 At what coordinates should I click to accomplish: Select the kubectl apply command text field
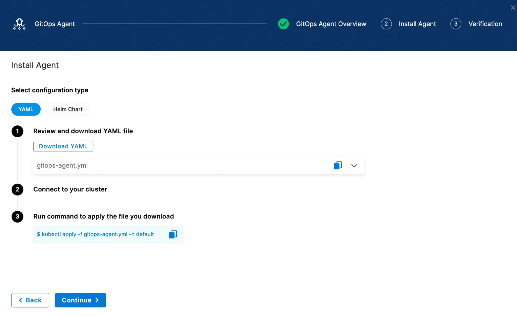96,234
